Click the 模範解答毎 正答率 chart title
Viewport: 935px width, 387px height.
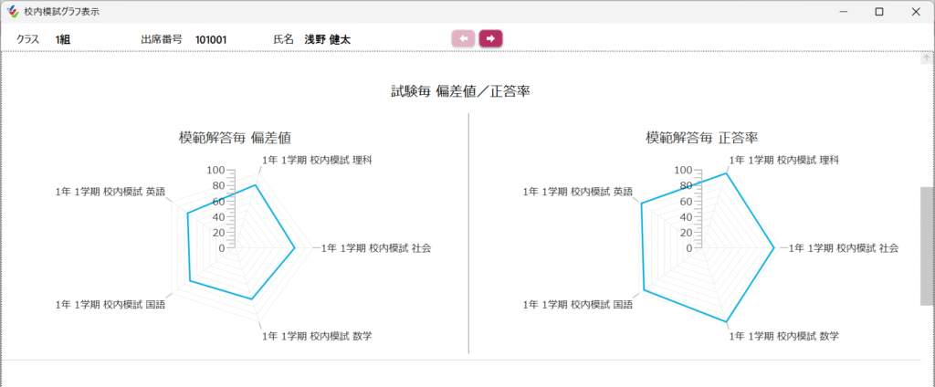coord(701,138)
